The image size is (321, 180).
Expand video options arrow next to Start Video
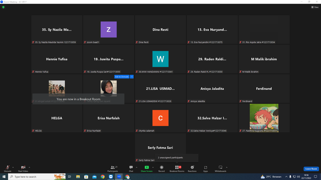pos(30,167)
